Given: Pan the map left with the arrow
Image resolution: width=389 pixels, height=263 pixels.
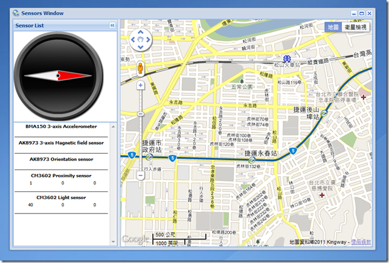Looking at the screenshot, I should coord(133,40).
